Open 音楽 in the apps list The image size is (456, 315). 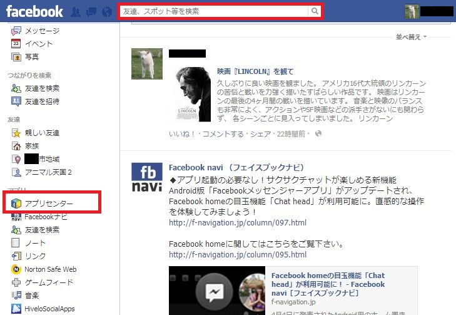click(32, 296)
